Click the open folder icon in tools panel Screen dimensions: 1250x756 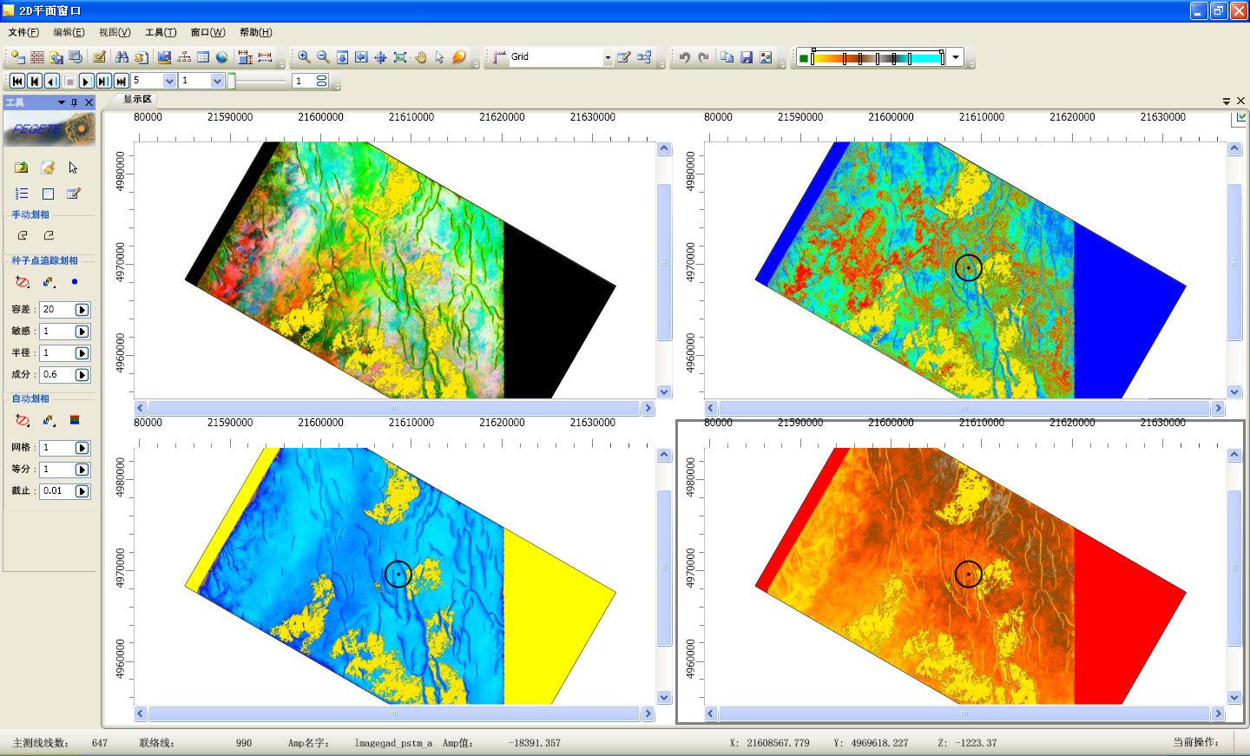coord(22,168)
